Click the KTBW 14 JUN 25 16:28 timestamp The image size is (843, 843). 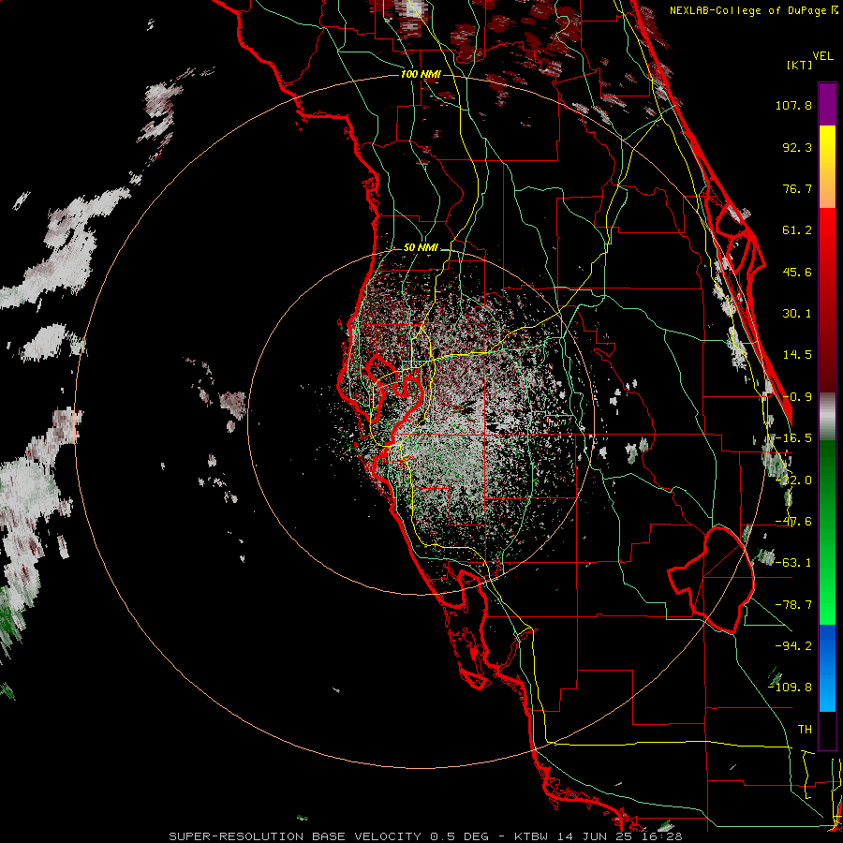(598, 836)
